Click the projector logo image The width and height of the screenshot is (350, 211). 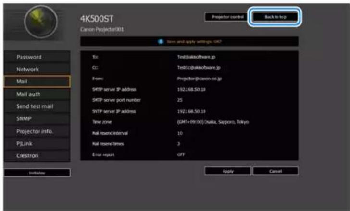41,22
